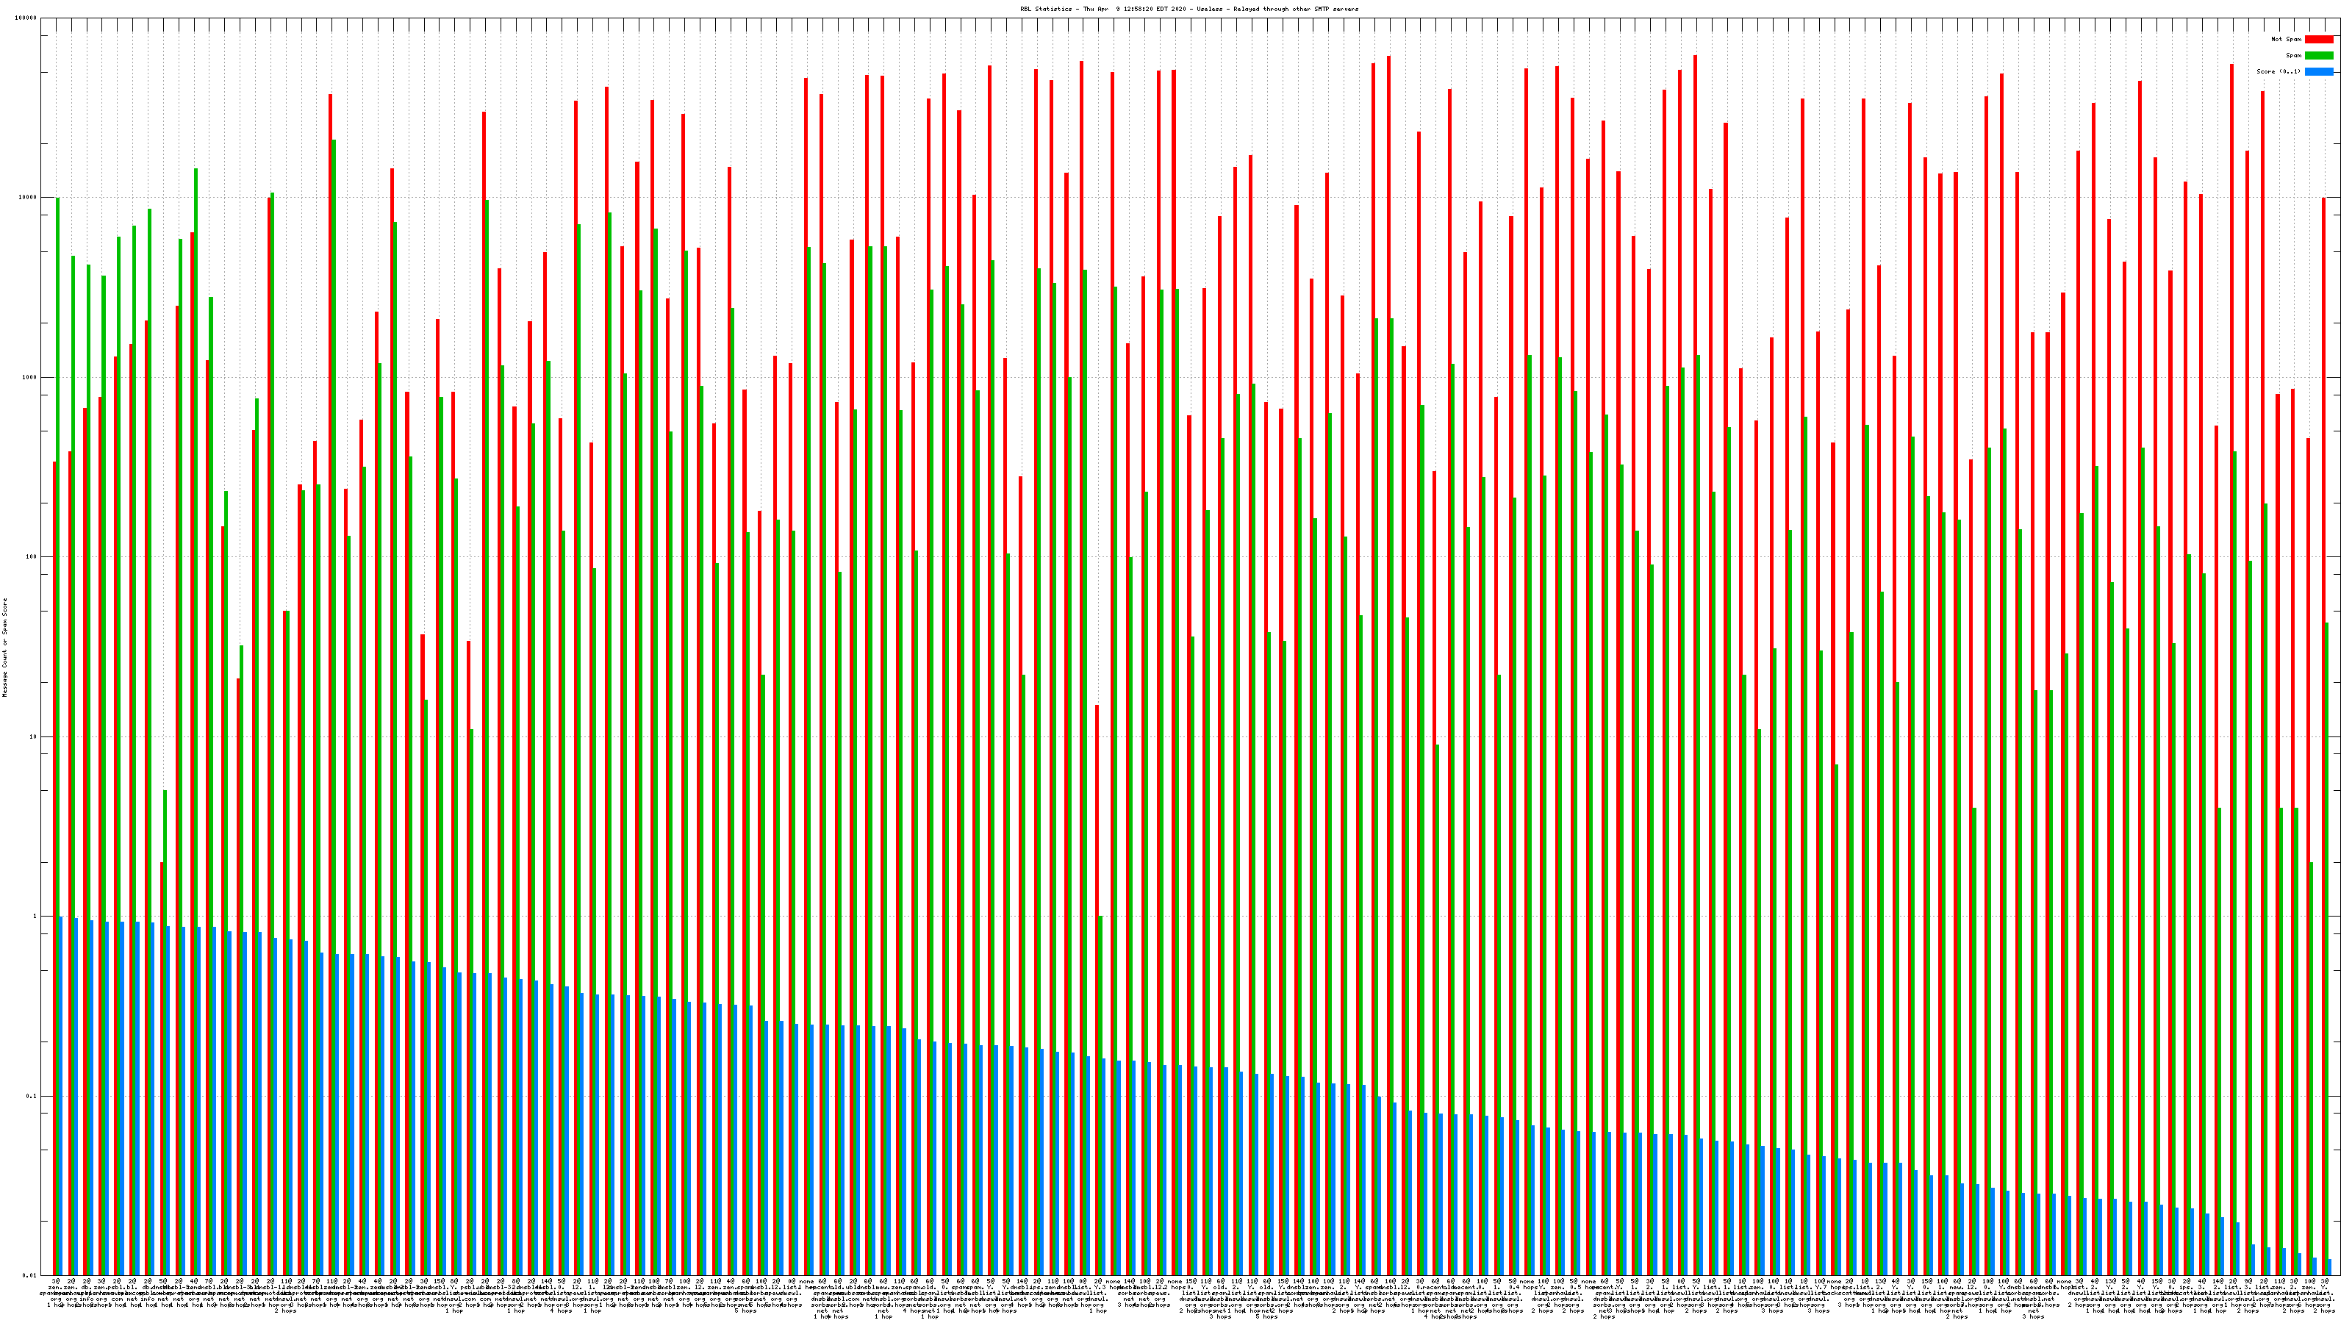Click the 100 y-axis tick label
This screenshot has height=1323, width=2352.
point(32,557)
